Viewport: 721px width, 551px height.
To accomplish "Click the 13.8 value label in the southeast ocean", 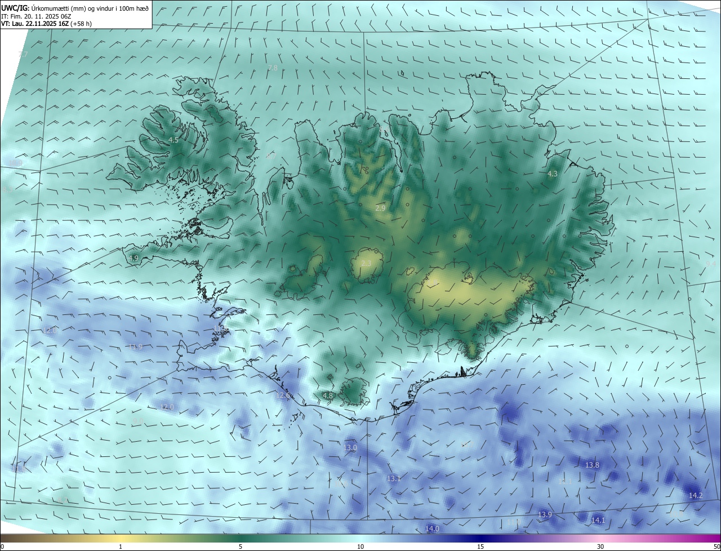I will click(592, 465).
